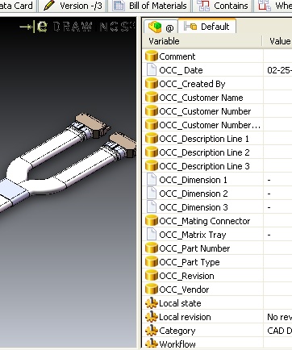Open the Bill of Materials tab

pos(149,6)
